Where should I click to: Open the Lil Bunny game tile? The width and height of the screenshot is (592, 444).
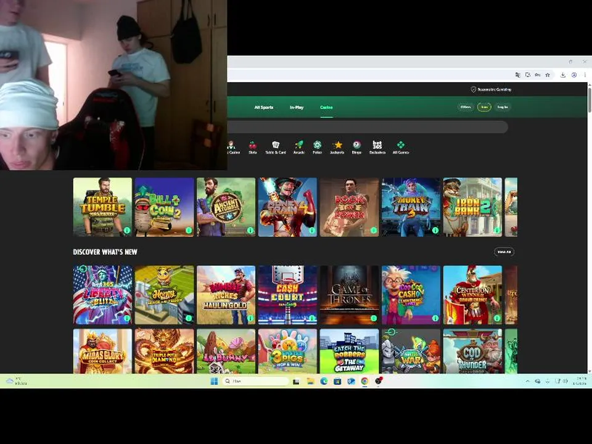[x=226, y=351]
